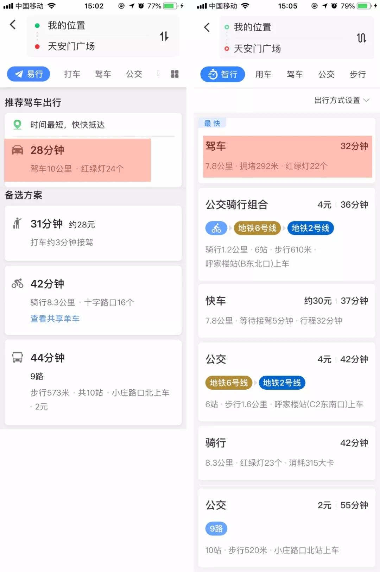The height and width of the screenshot is (572, 380).
Task: Swap origin and destination in left screen
Action: coord(164,36)
